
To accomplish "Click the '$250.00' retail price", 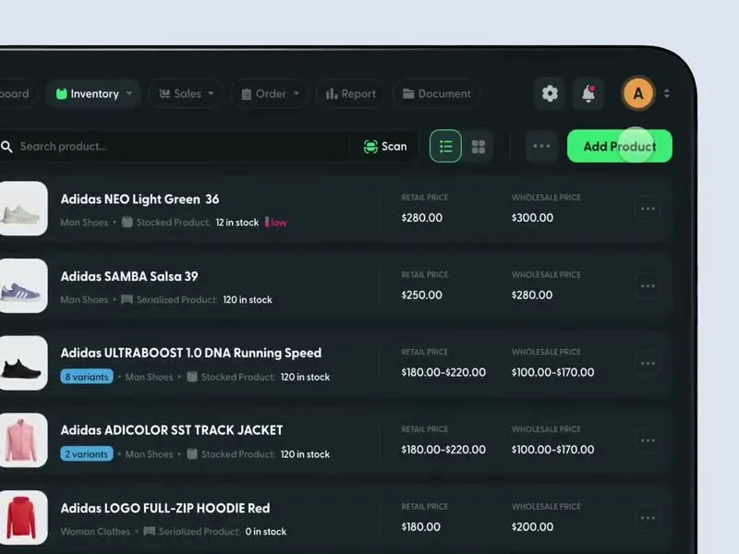I will click(x=422, y=295).
